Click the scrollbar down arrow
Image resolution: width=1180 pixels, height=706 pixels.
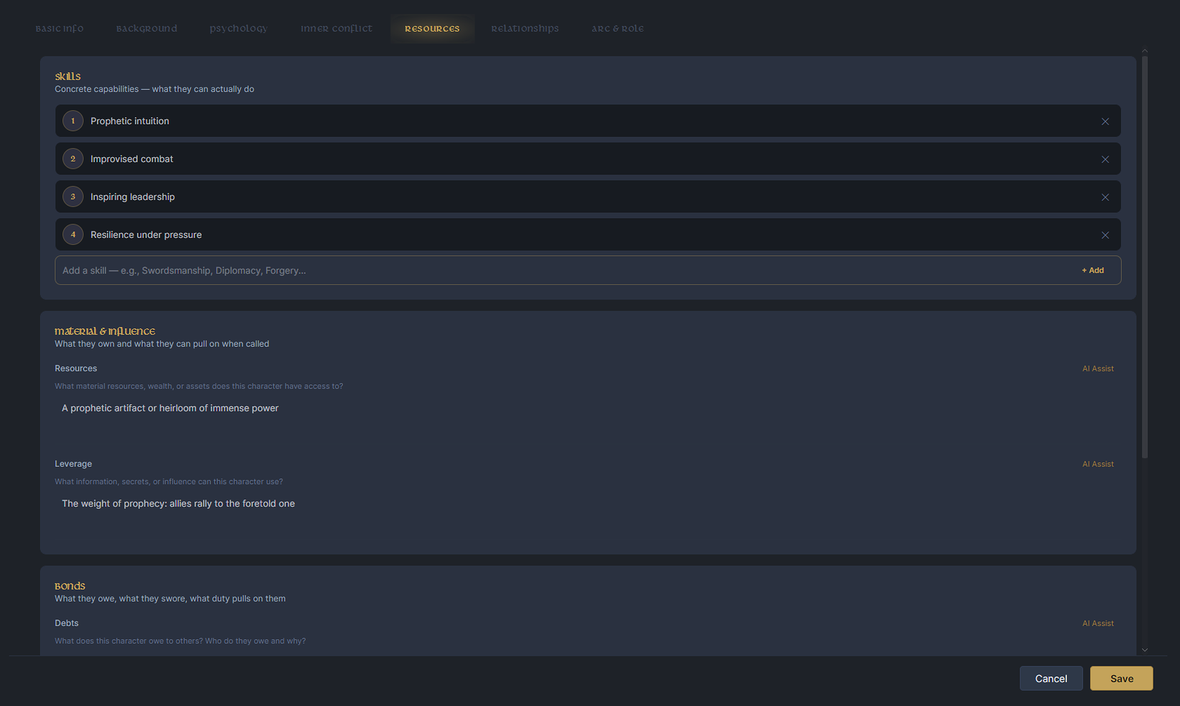click(x=1145, y=650)
